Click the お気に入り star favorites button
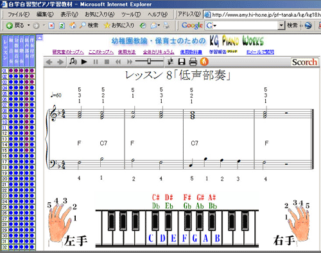The height and width of the screenshot is (253, 321). coord(119,26)
